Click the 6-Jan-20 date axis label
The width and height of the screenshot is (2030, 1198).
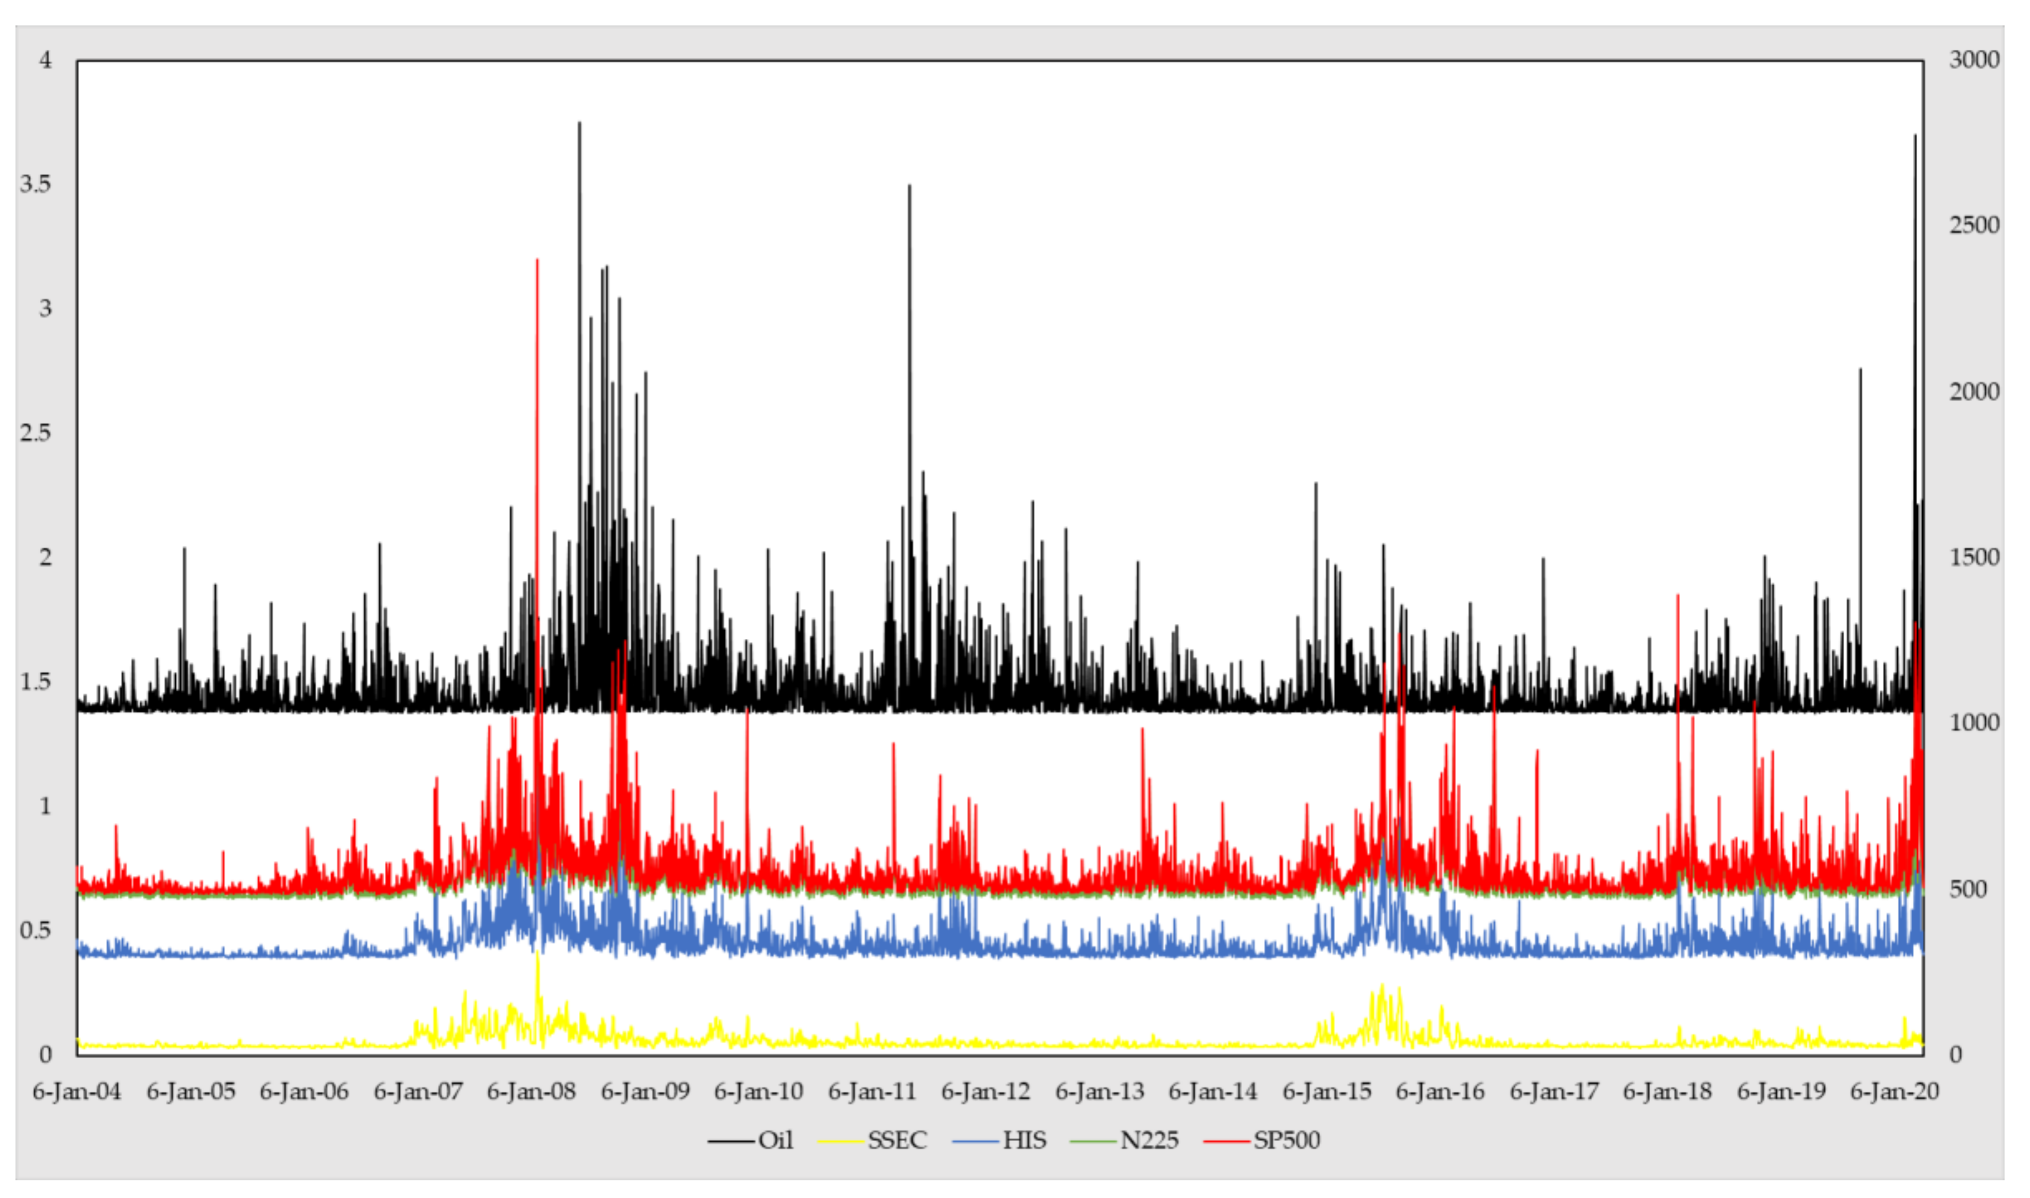[x=1895, y=1091]
